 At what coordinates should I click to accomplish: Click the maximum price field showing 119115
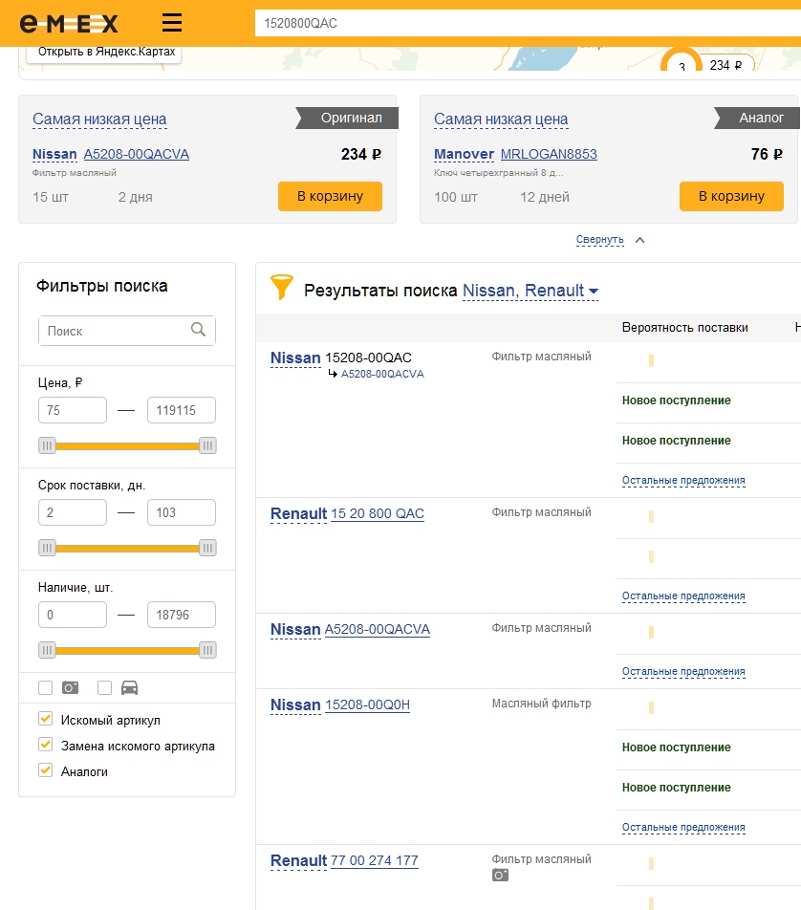point(182,410)
